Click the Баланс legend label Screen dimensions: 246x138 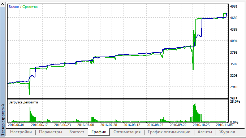(14, 7)
